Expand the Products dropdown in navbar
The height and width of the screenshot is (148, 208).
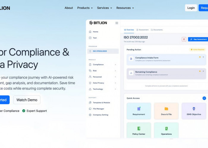85,8
